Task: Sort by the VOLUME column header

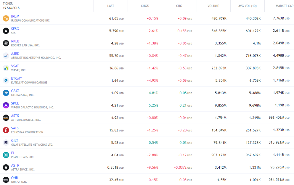Action: point(213,6)
